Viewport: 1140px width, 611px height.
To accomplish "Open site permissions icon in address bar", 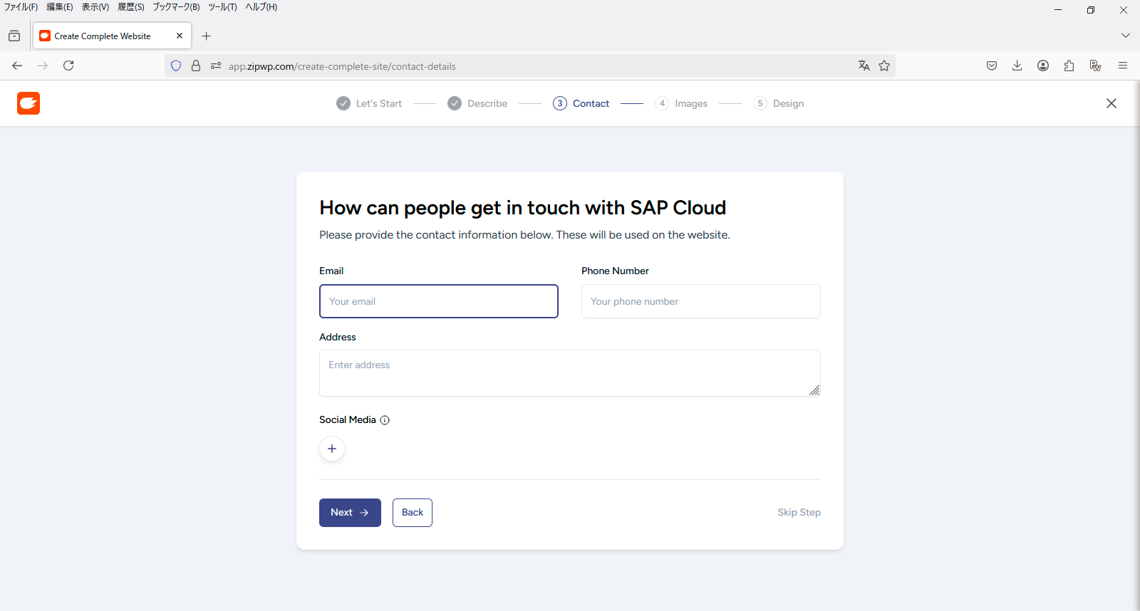I will pyautogui.click(x=216, y=66).
